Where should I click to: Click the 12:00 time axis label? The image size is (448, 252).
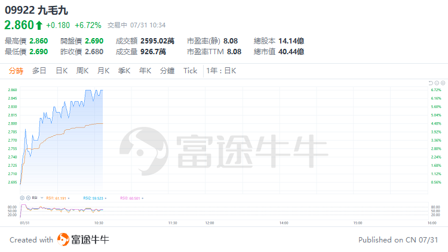point(210,223)
